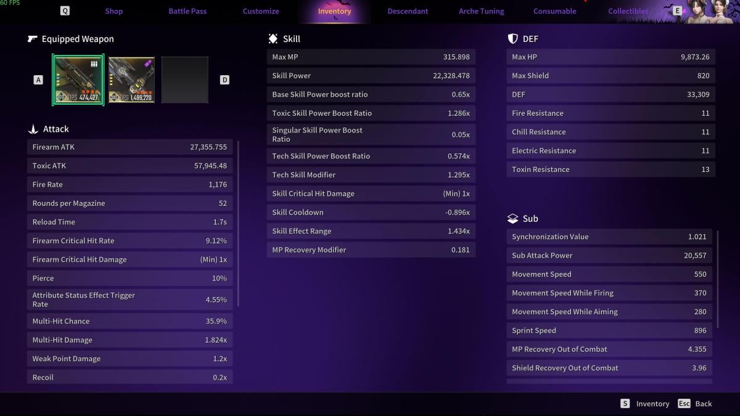Click the Esc key icon next to Back

684,404
